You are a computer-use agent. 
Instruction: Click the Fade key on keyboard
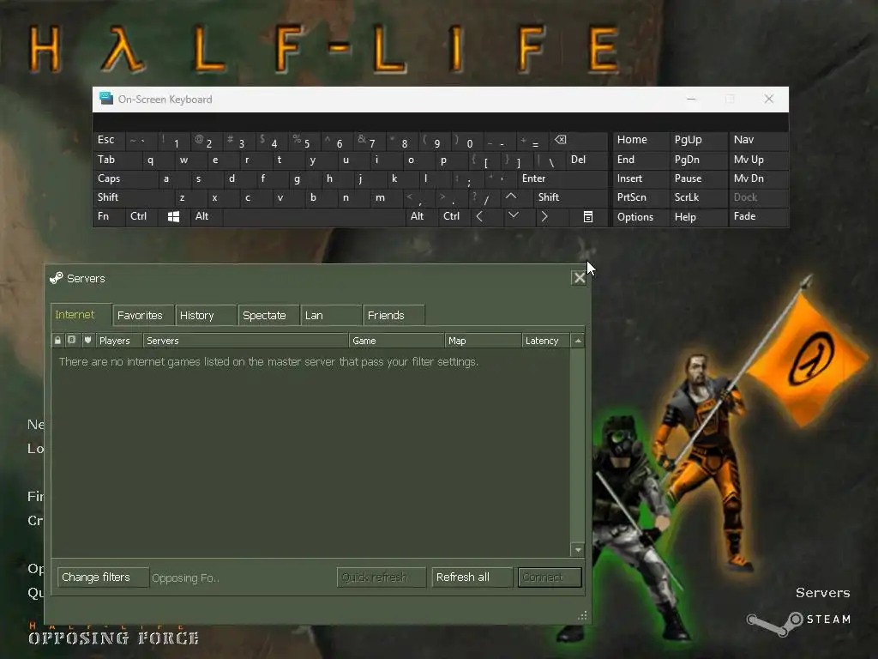tap(758, 216)
